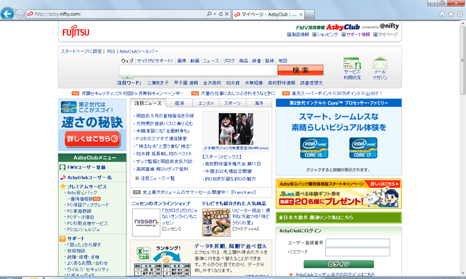This screenshot has width=466, height=279.
Task: Open Favorites star icon
Action: [x=451, y=14]
